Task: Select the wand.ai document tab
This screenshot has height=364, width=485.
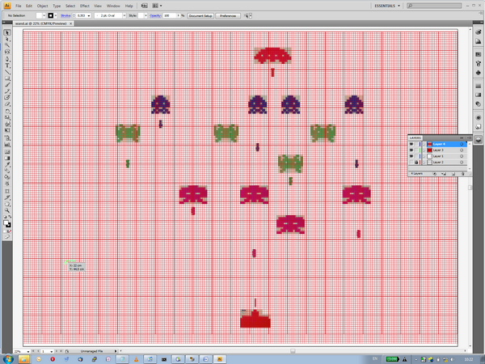Action: tap(44, 23)
